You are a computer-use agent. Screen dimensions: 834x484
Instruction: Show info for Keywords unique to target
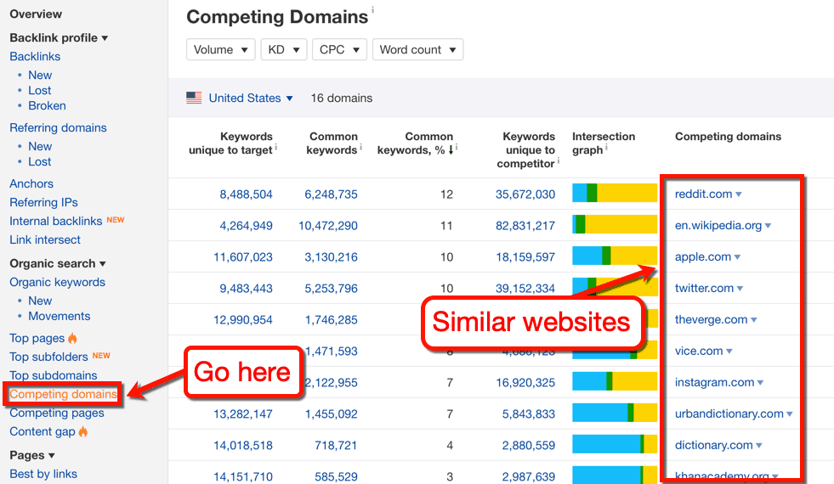pyautogui.click(x=276, y=147)
